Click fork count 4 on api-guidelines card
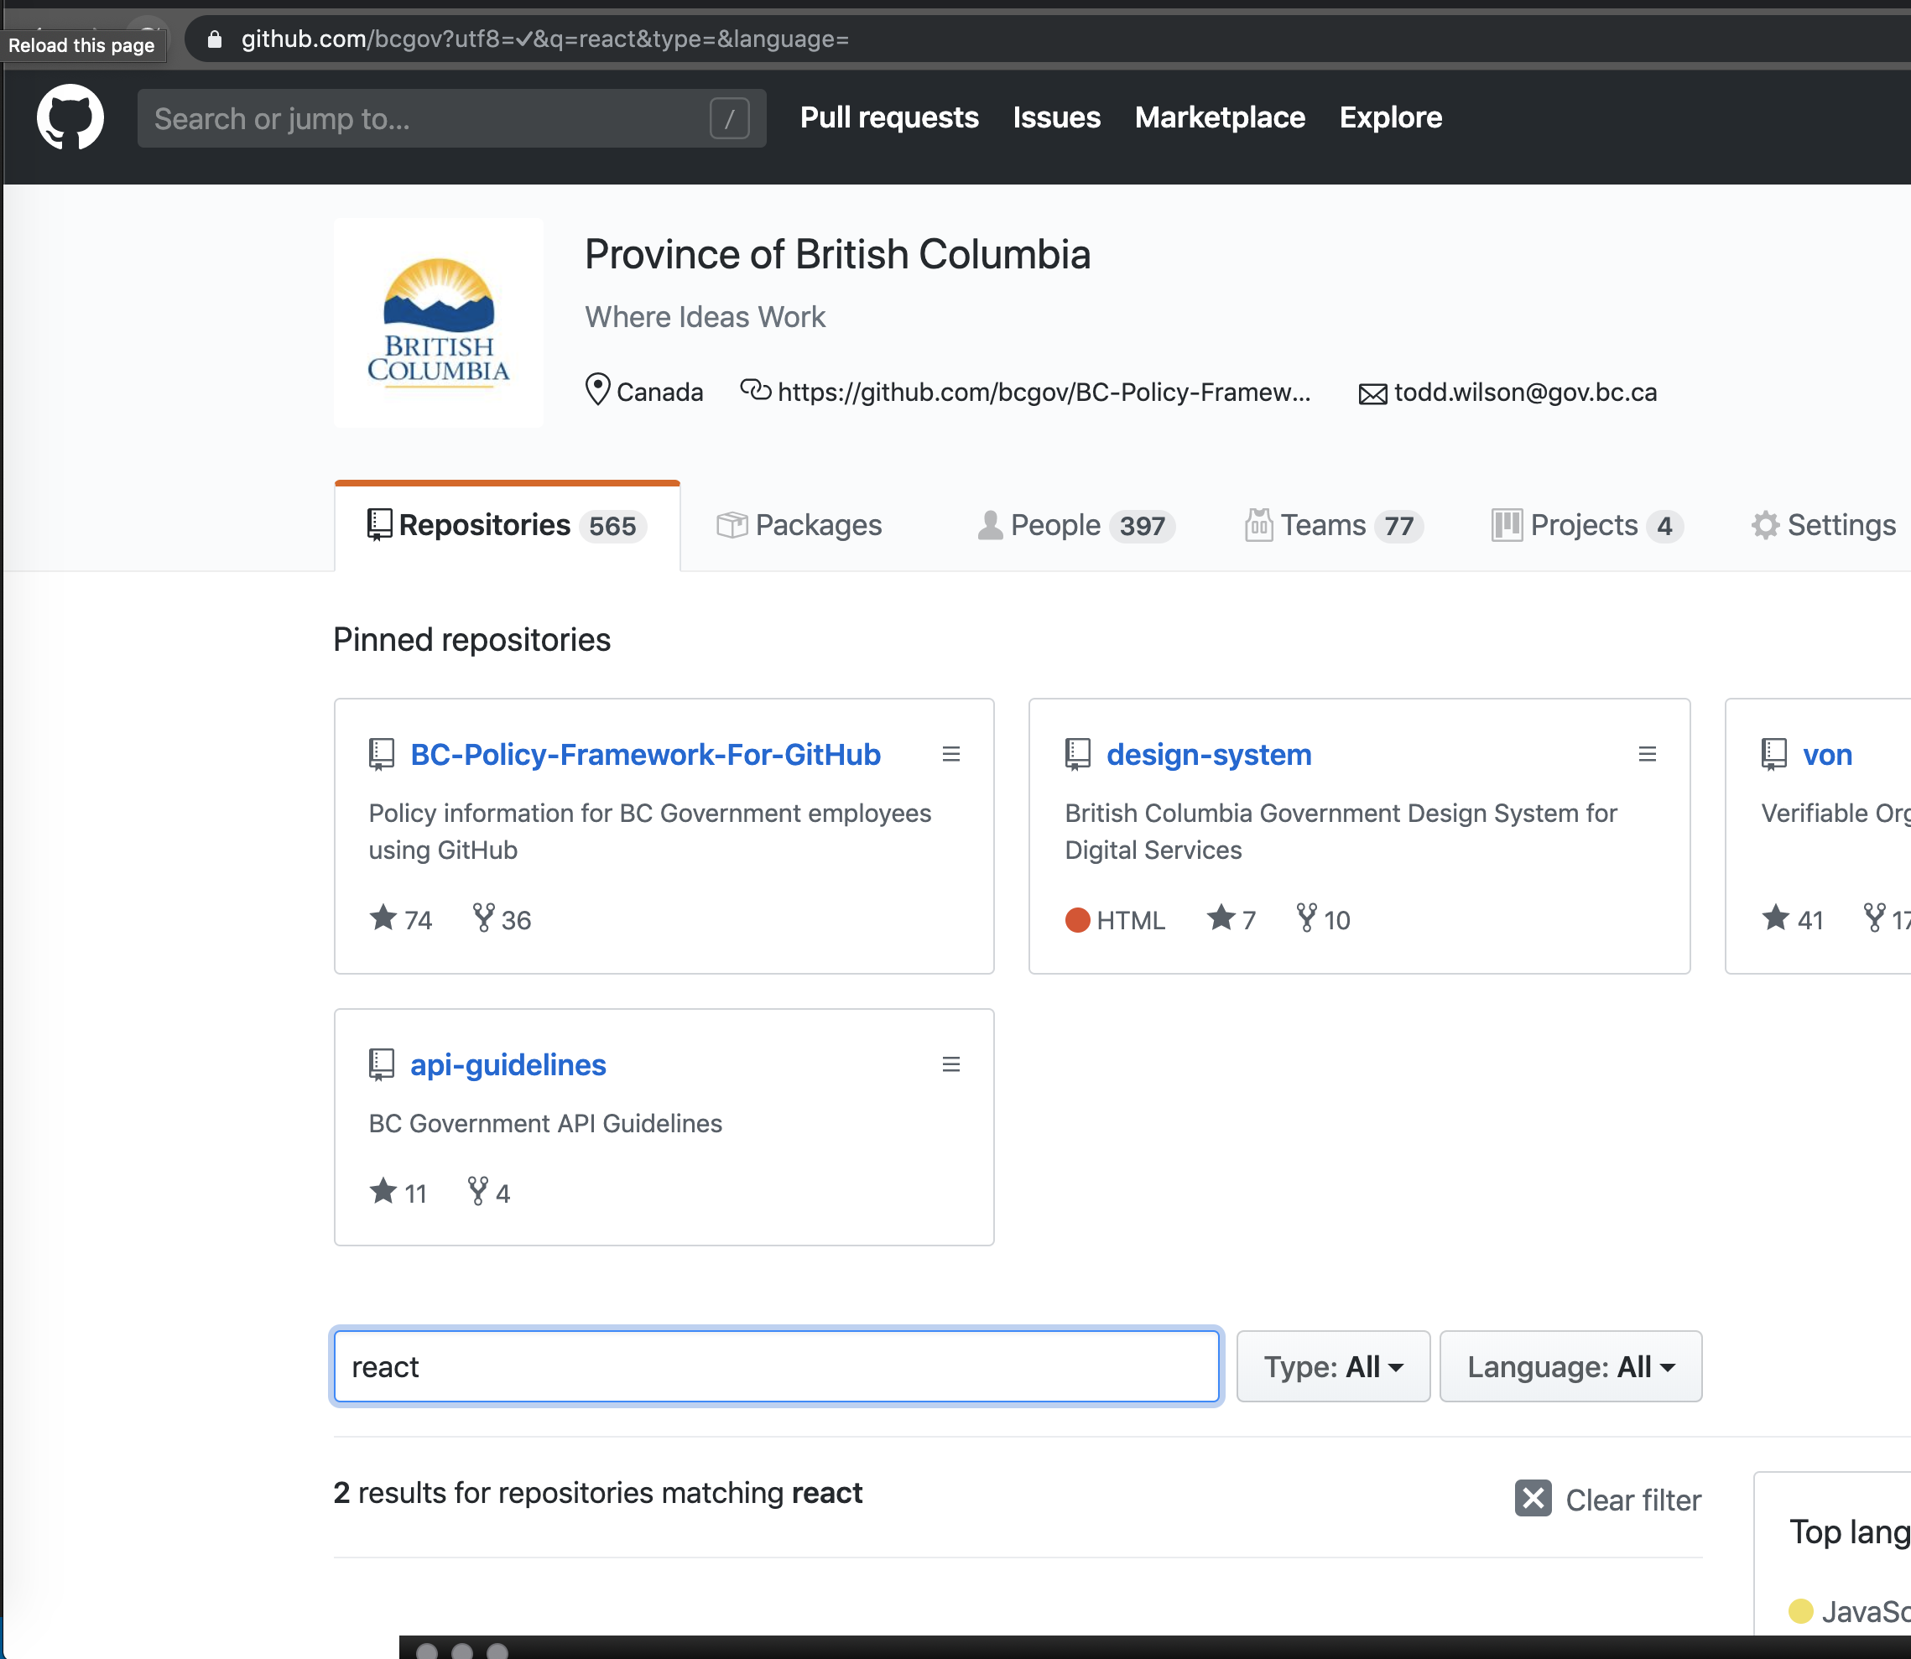 click(489, 1193)
